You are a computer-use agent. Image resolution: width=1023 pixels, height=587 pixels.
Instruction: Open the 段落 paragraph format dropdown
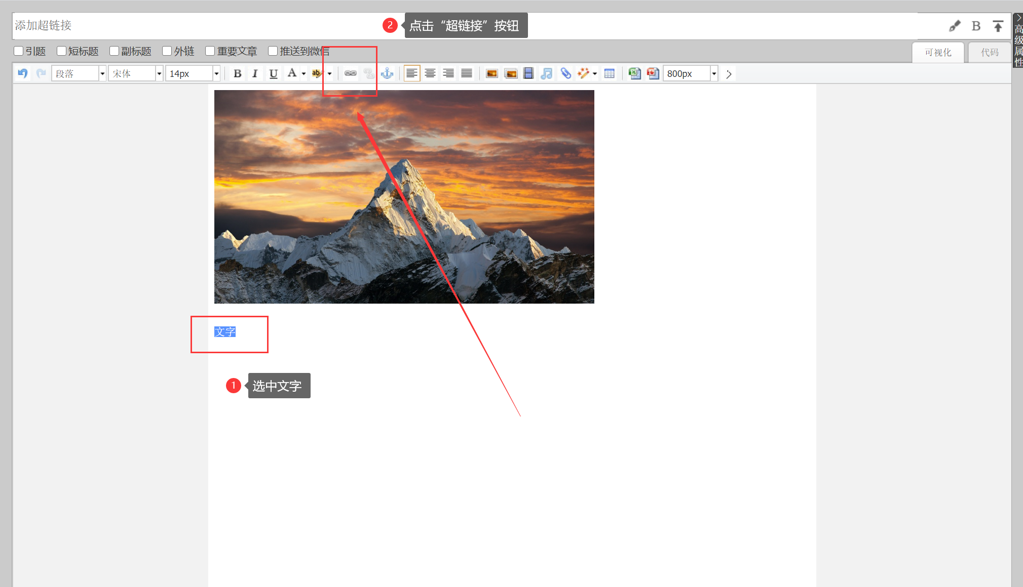coord(79,73)
